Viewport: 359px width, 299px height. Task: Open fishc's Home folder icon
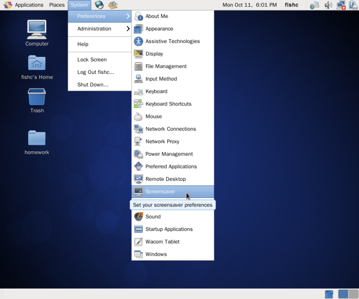click(x=37, y=63)
